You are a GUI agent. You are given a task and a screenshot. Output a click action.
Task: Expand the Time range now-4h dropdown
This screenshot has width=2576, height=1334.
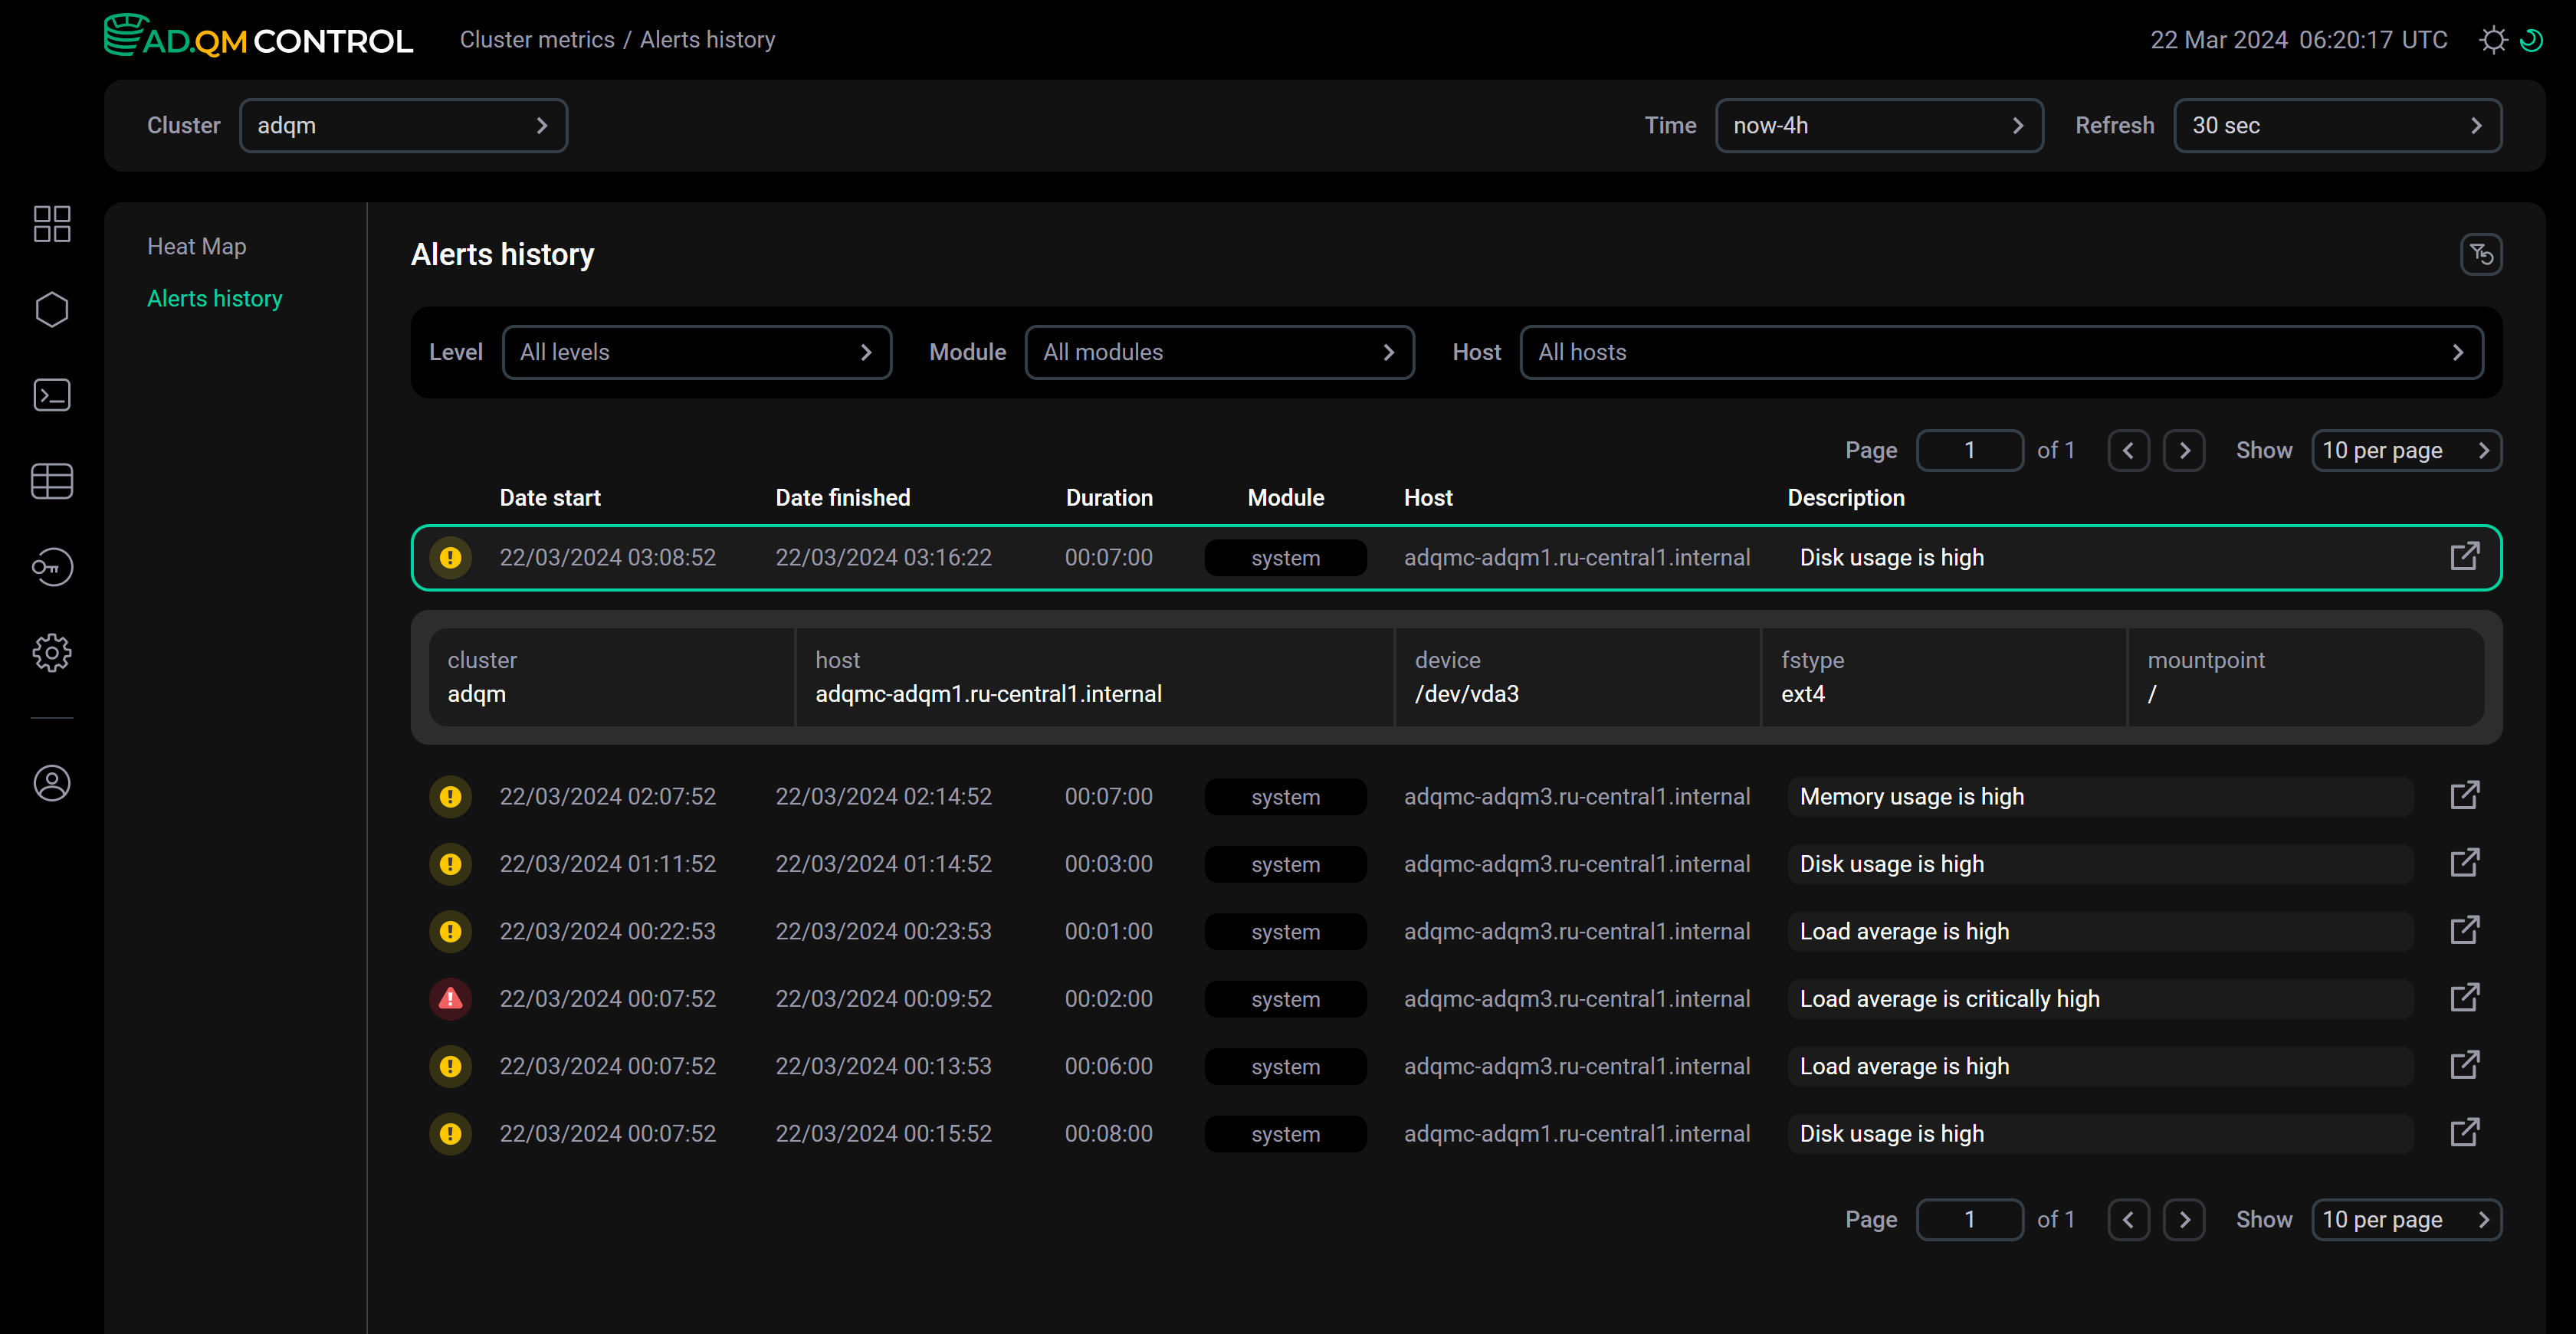(1878, 126)
